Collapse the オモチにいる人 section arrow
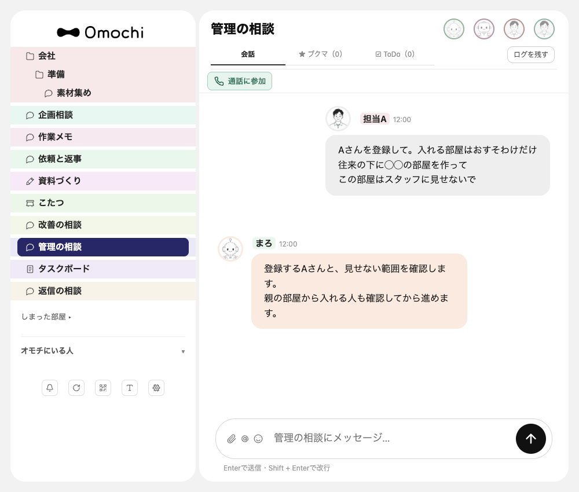579x492 pixels. coord(183,351)
